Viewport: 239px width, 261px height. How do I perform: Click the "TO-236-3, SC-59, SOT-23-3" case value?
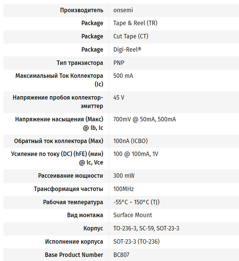point(146,228)
